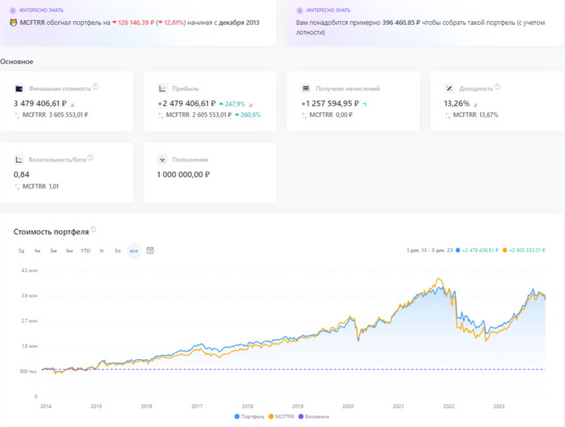Screen dimensions: 565x427
Task: Click the 2020 label on chart timeline
Action: (x=348, y=406)
